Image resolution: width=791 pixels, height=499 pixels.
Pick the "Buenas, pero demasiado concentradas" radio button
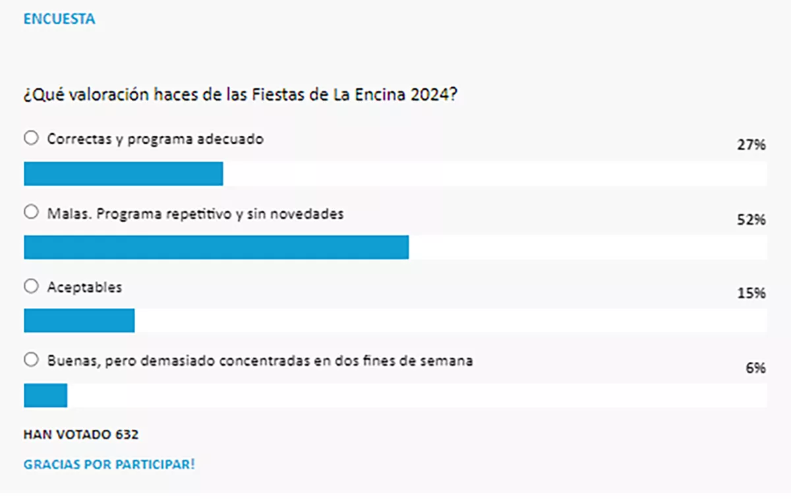(31, 360)
